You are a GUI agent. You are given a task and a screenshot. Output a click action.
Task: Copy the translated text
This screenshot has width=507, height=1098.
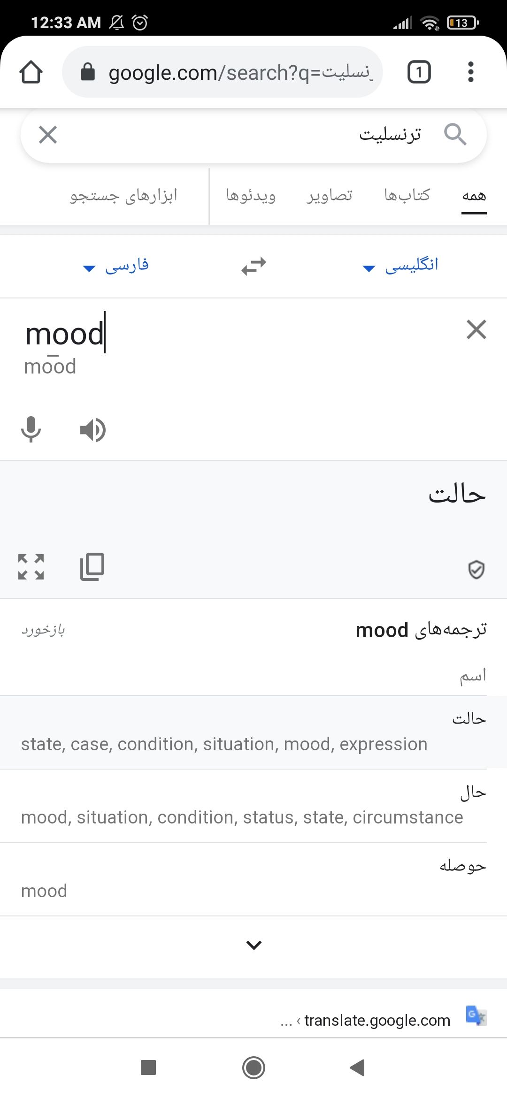point(92,567)
